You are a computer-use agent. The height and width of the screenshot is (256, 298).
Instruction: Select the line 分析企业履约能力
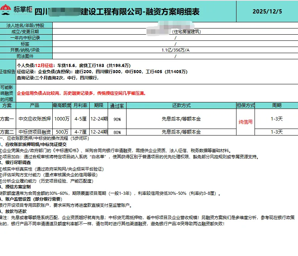pos(47,181)
